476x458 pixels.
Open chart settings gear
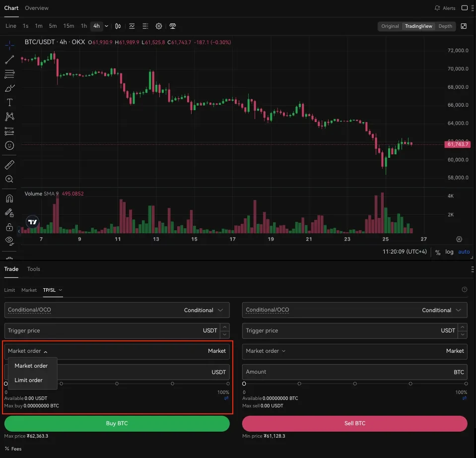(159, 26)
